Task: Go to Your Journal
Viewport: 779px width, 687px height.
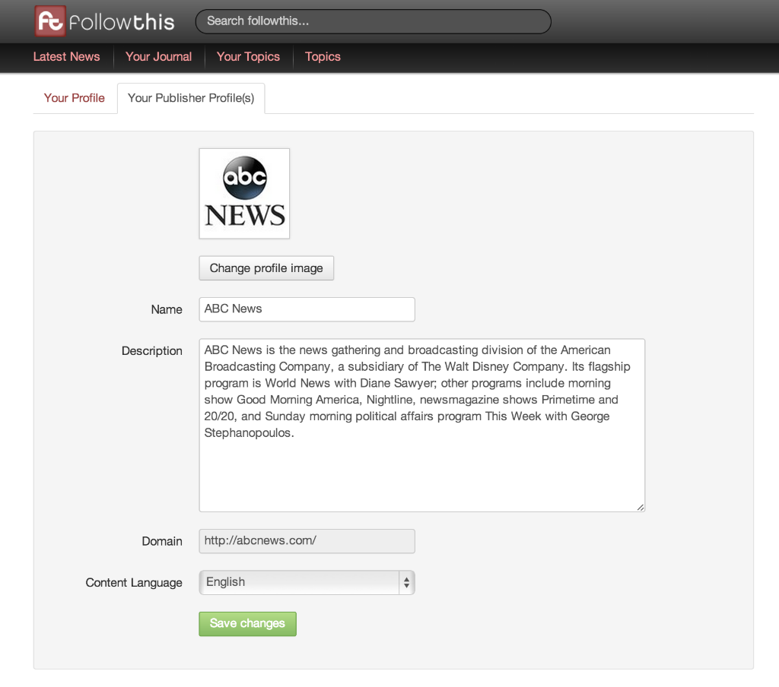Action: pos(158,56)
